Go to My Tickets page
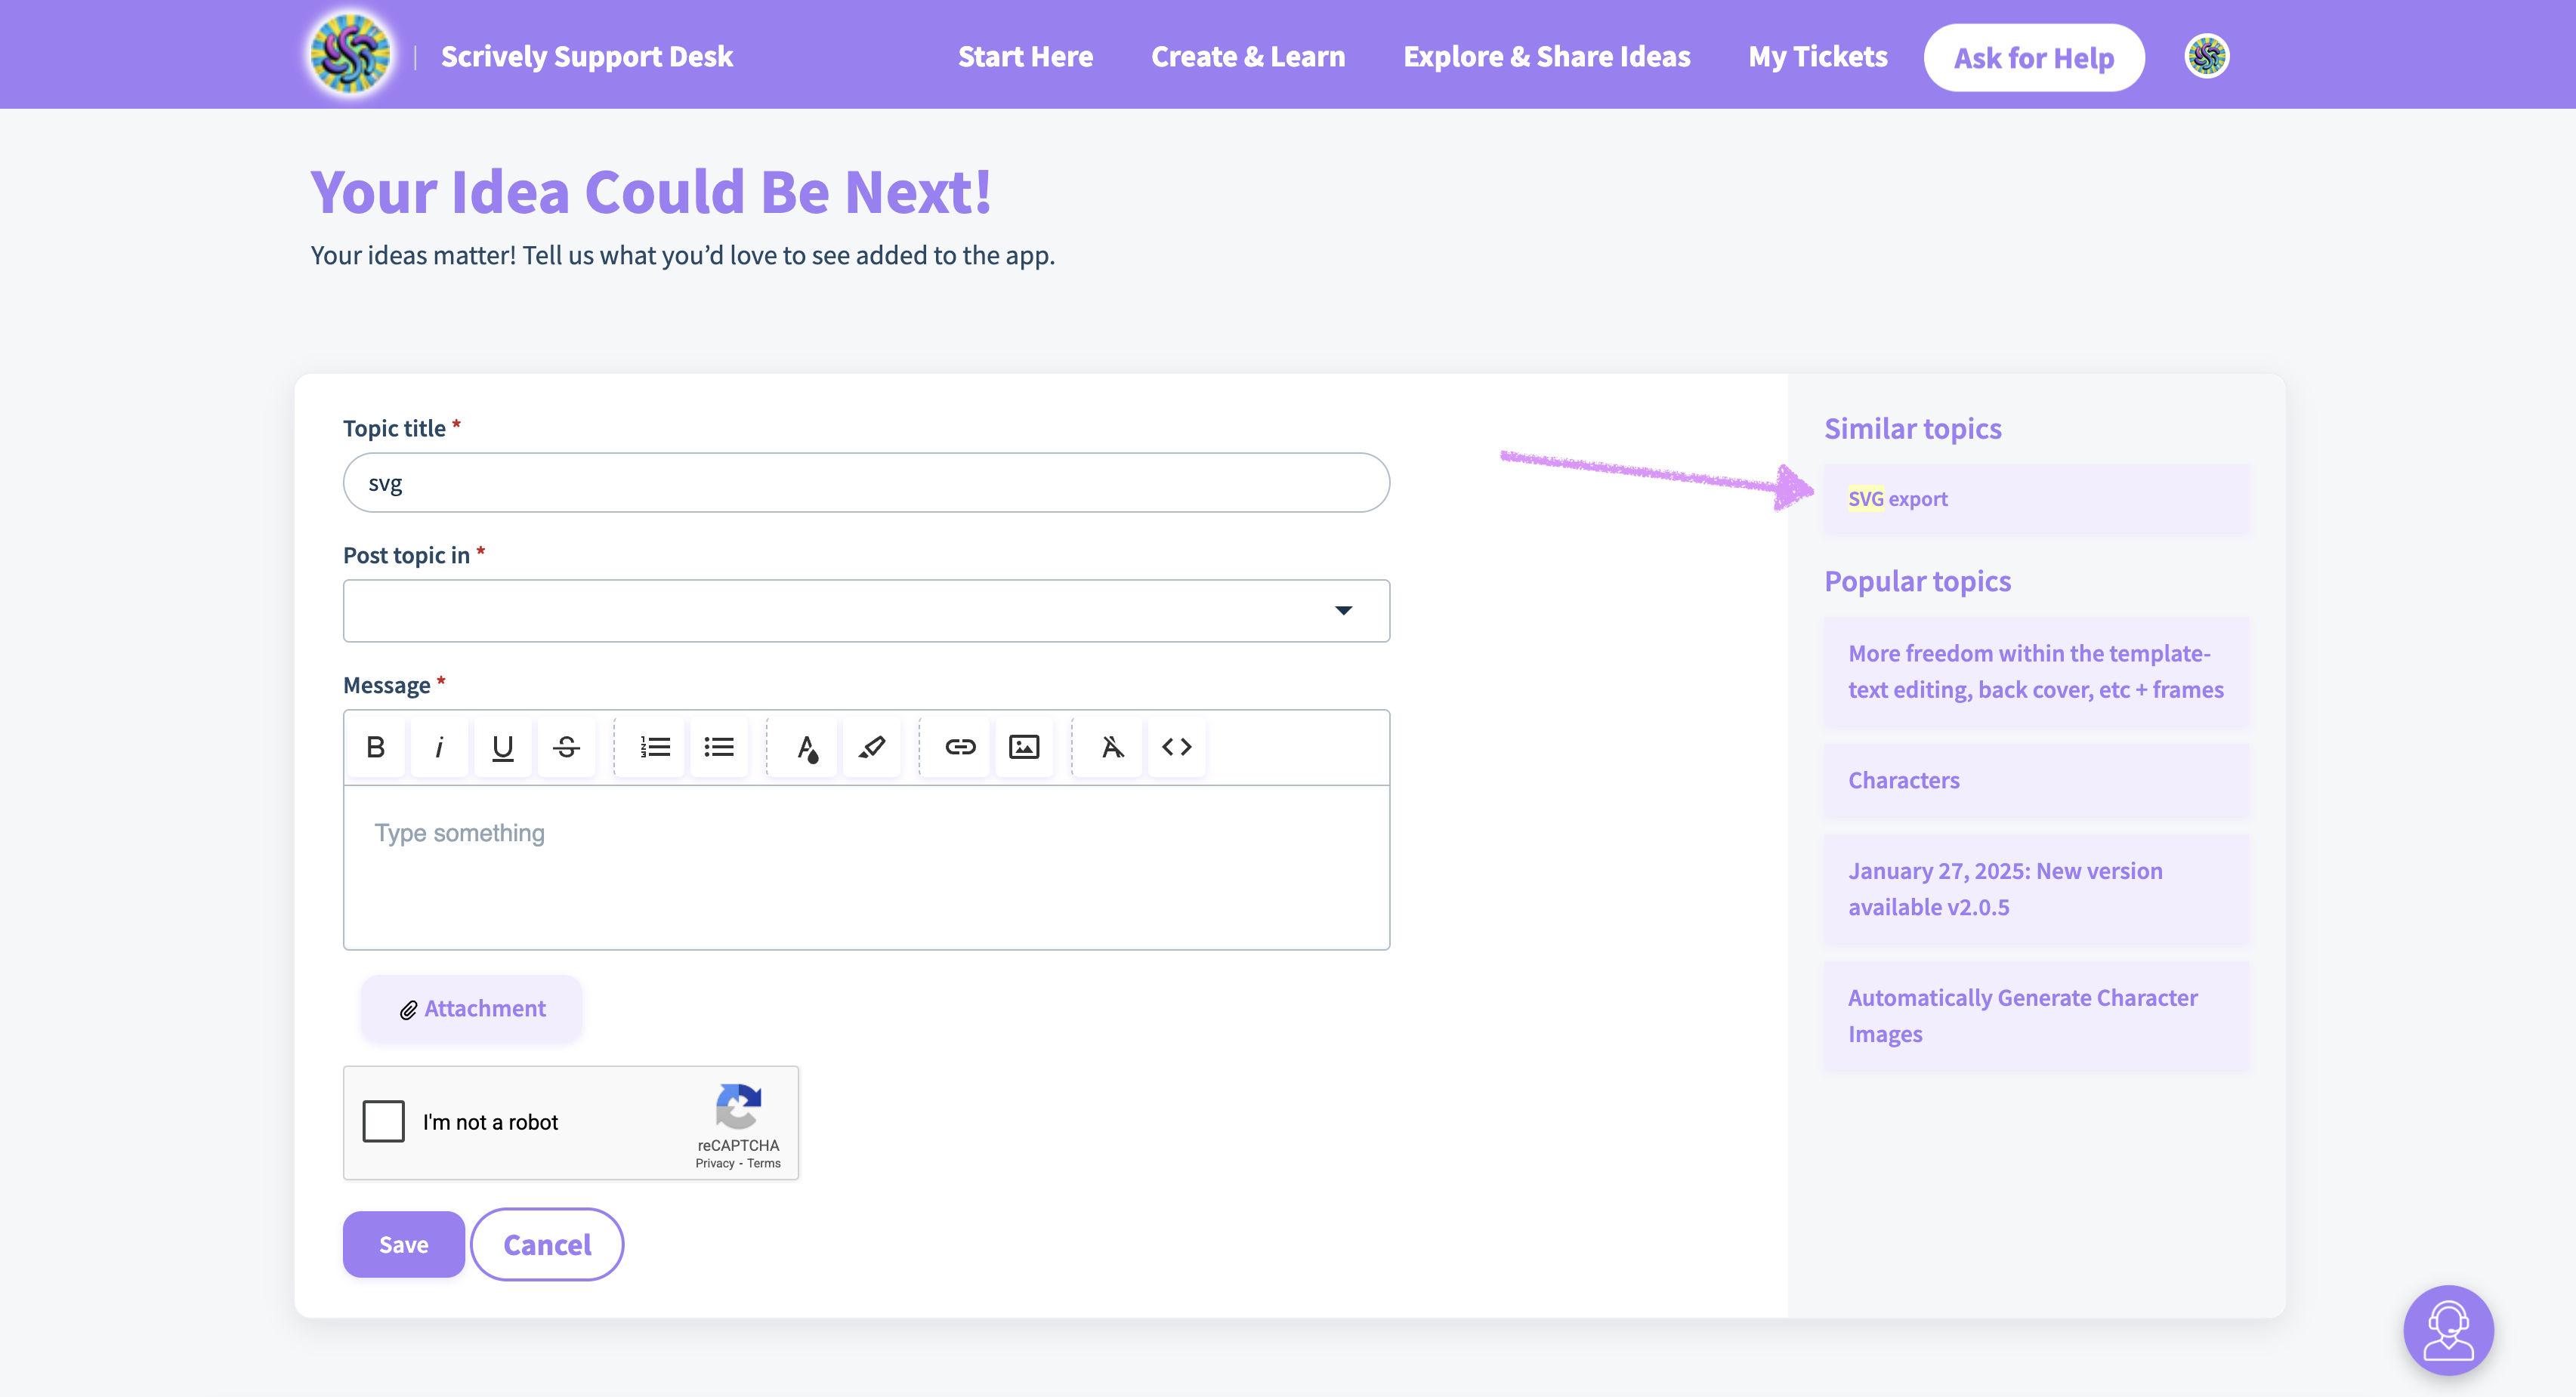 tap(1817, 57)
